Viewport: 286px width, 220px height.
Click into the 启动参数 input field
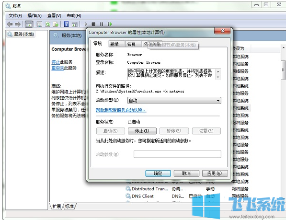[x=177, y=154]
